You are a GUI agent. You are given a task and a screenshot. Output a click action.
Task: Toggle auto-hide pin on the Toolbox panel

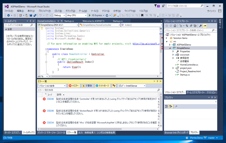[x=30, y=21]
